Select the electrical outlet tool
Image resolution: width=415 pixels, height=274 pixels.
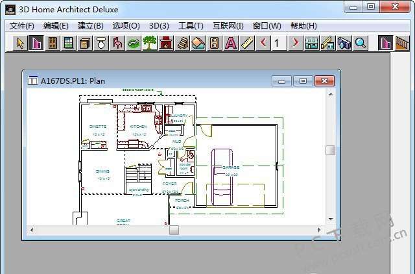(x=215, y=43)
